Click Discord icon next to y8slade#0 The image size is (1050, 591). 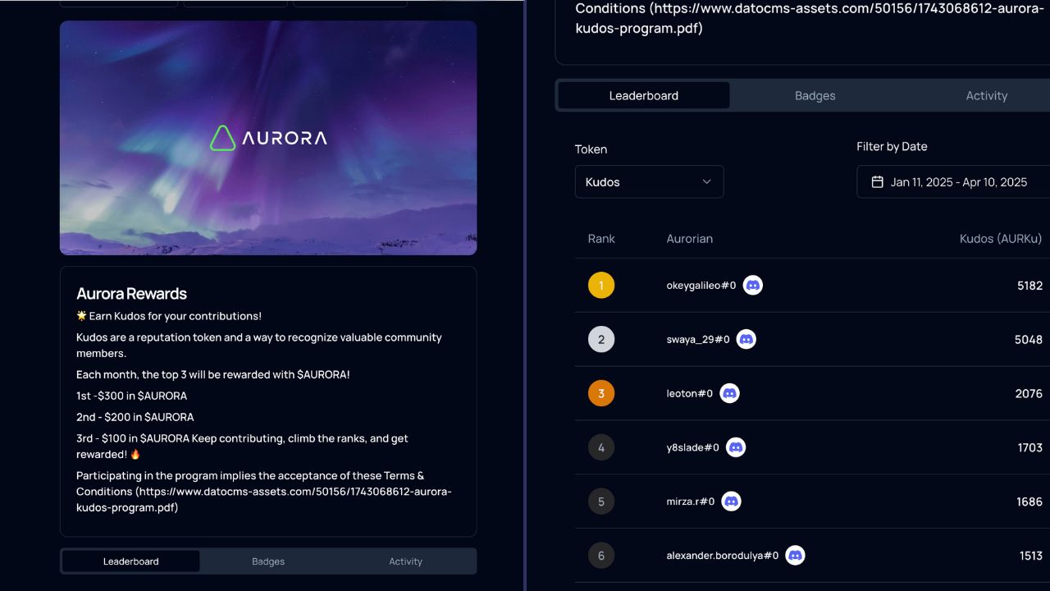736,447
